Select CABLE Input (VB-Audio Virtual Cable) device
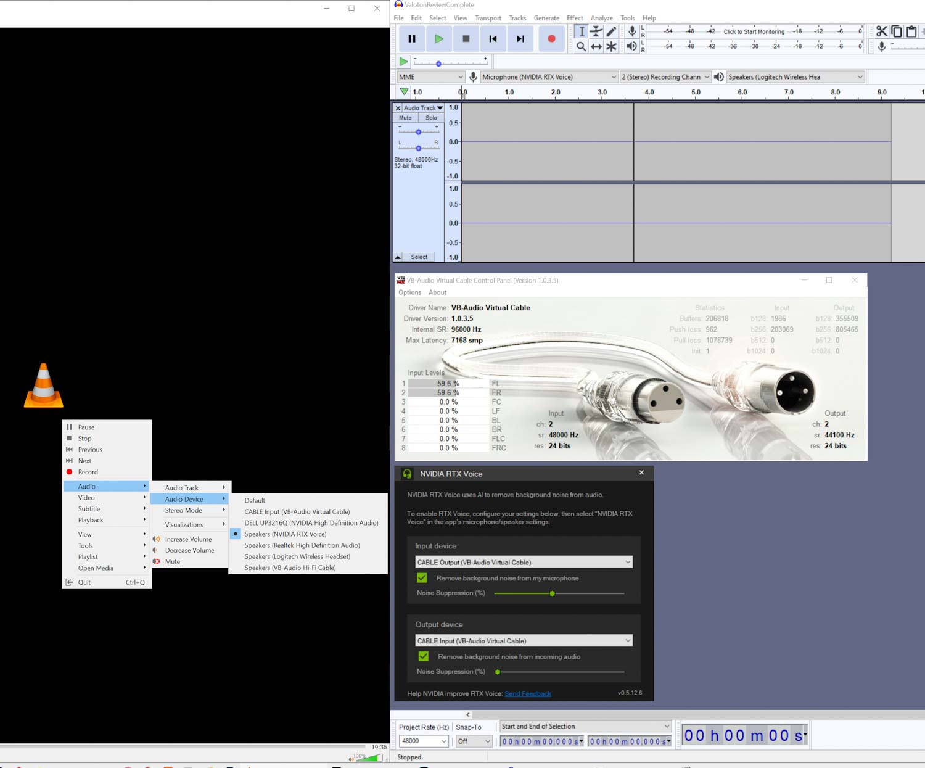The width and height of the screenshot is (925, 768). click(x=308, y=512)
